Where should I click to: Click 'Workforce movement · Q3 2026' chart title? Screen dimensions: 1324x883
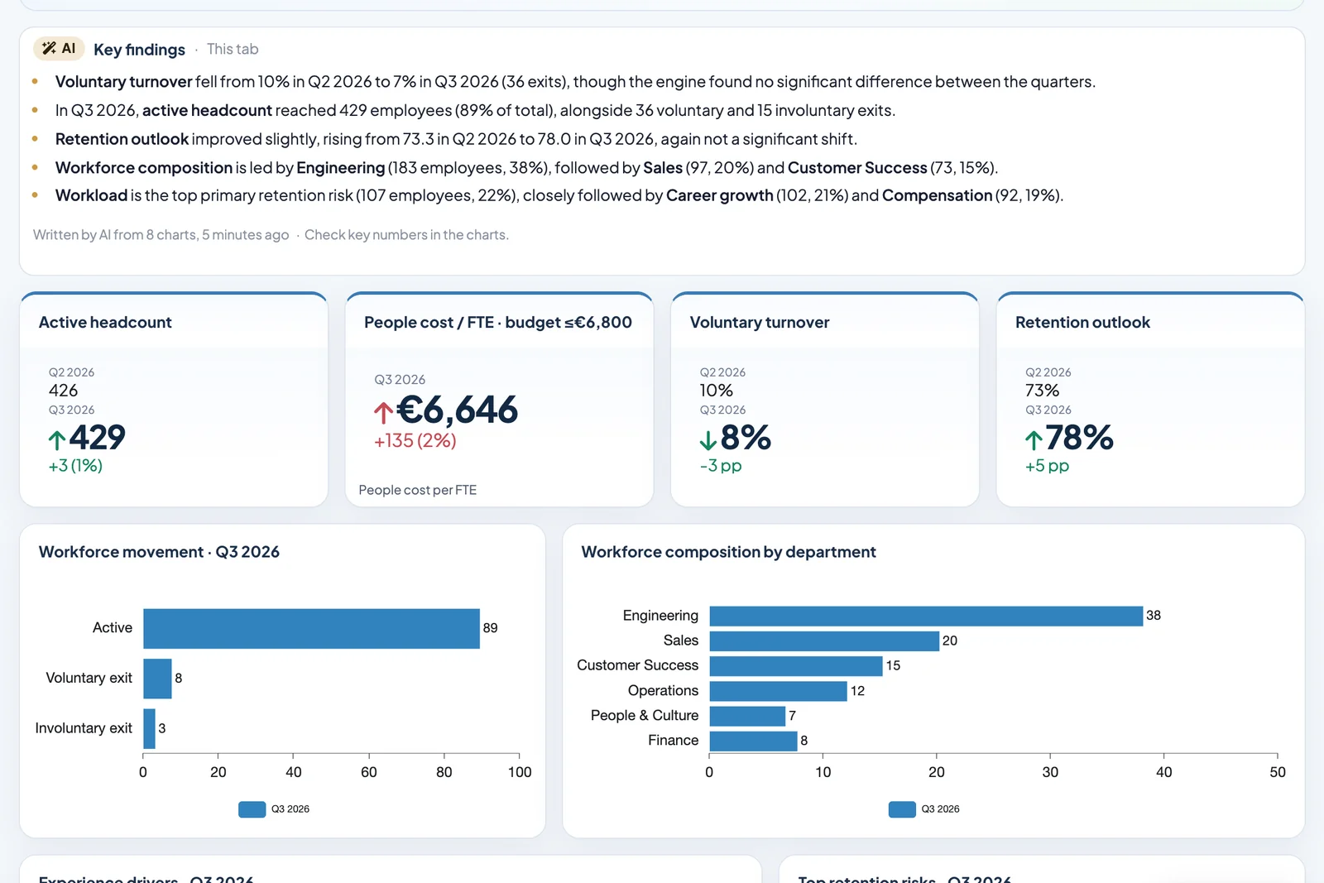pos(159,552)
